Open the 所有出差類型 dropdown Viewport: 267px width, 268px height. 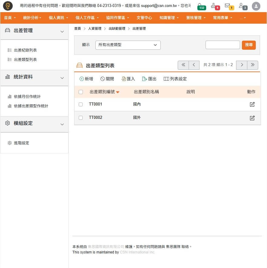pyautogui.click(x=128, y=45)
